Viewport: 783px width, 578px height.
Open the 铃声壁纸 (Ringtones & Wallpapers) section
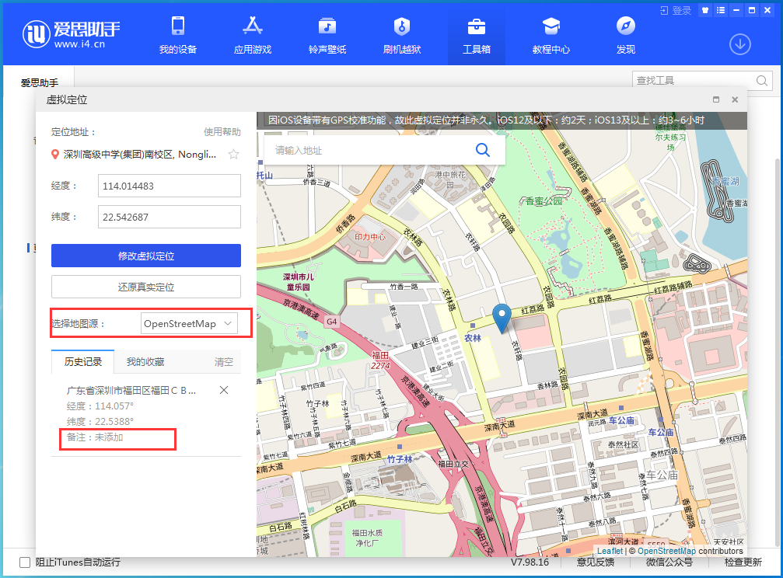[x=327, y=35]
